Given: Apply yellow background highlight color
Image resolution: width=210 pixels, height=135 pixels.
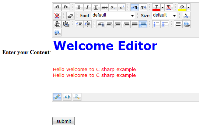Looking at the screenshot, I should coord(182,7).
